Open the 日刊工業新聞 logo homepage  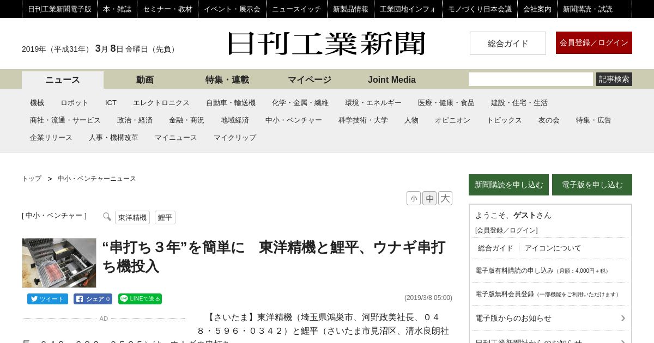pos(326,43)
